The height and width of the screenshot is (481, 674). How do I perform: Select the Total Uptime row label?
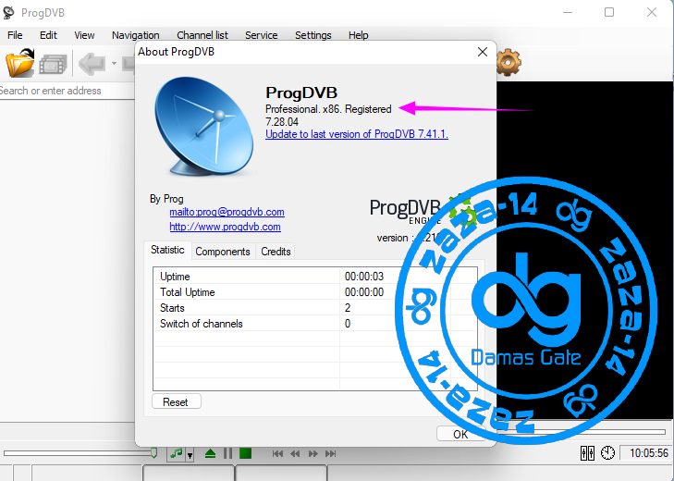pos(188,292)
